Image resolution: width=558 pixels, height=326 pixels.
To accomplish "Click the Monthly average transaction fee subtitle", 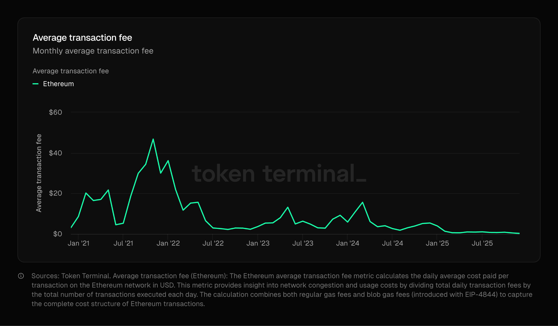I will pos(93,51).
